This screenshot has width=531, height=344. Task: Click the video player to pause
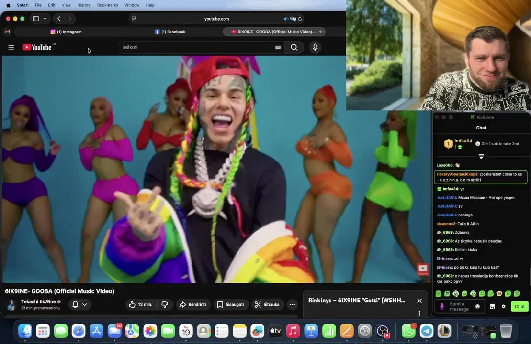[217, 169]
